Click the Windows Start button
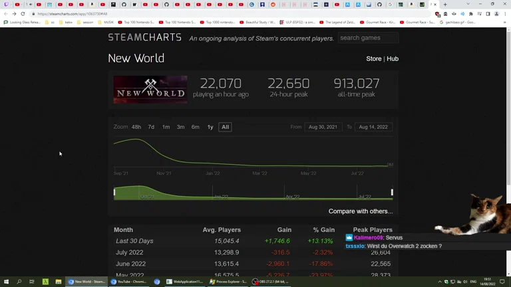Screen dimensions: 511x287 (x=6, y=282)
